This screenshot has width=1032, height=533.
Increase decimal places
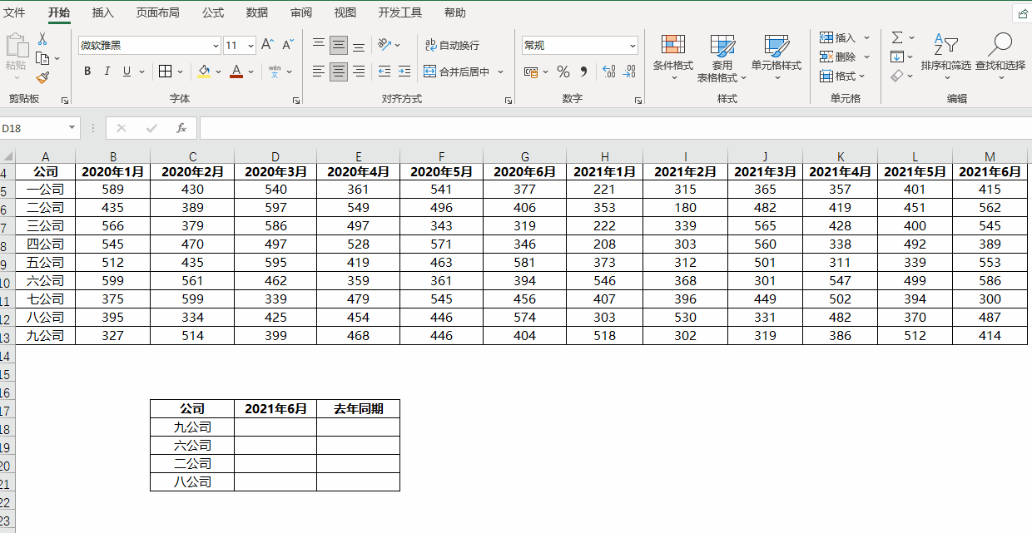pos(608,72)
